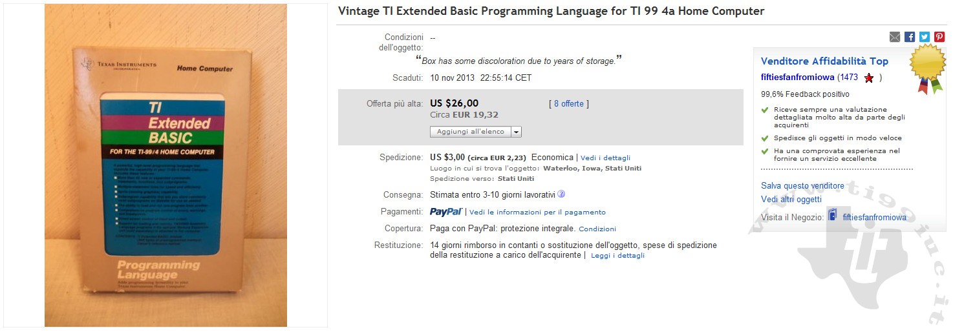
Task: Click Vedi altri oggetti
Action: pos(791,200)
